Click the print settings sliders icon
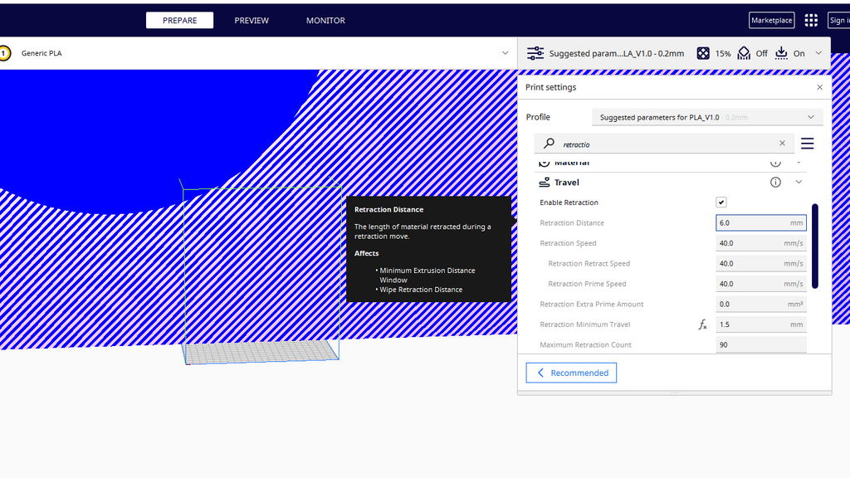The width and height of the screenshot is (850, 478). pyautogui.click(x=535, y=53)
